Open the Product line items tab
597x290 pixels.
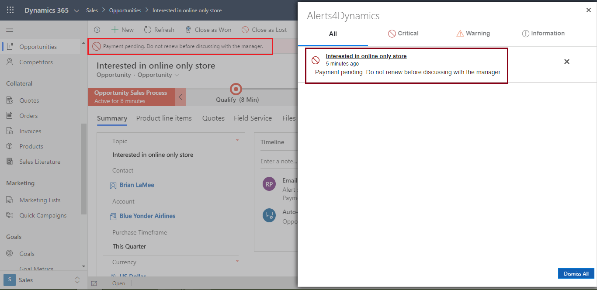[x=164, y=118]
